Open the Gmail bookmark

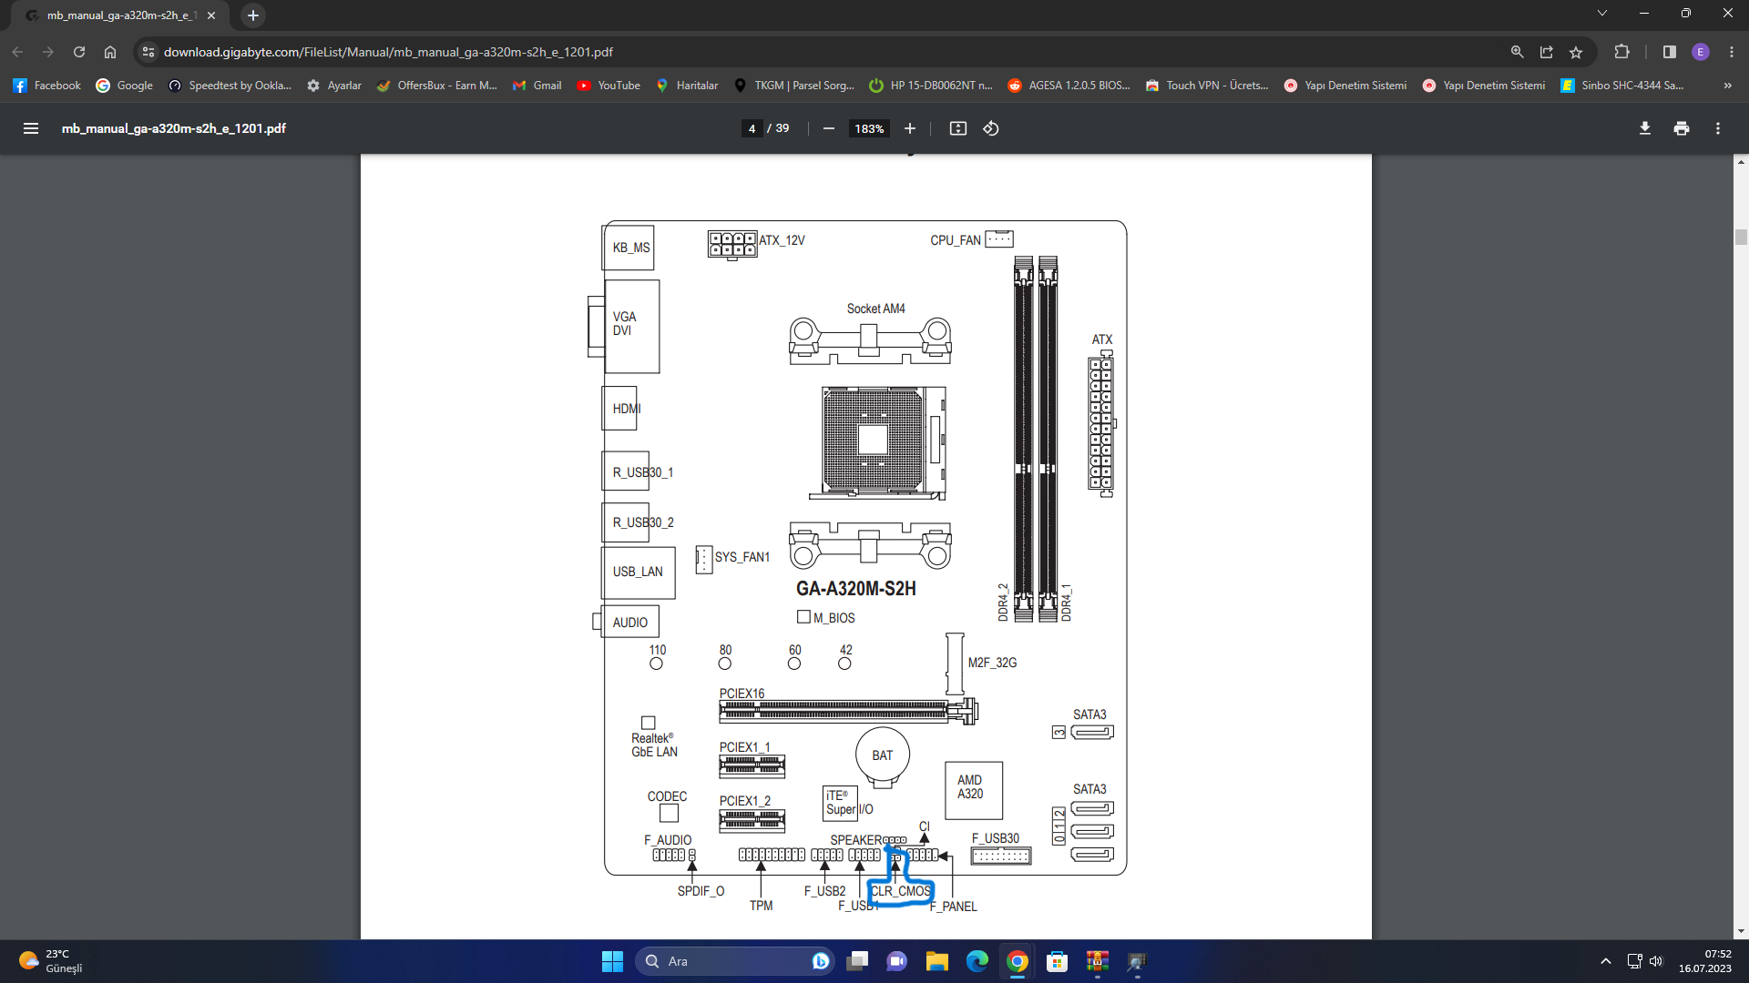click(537, 86)
